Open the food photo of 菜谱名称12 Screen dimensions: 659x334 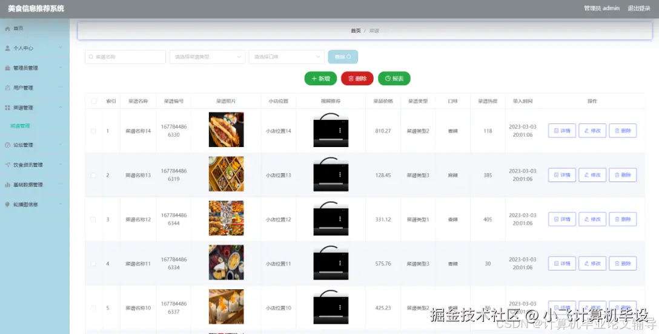click(x=226, y=218)
